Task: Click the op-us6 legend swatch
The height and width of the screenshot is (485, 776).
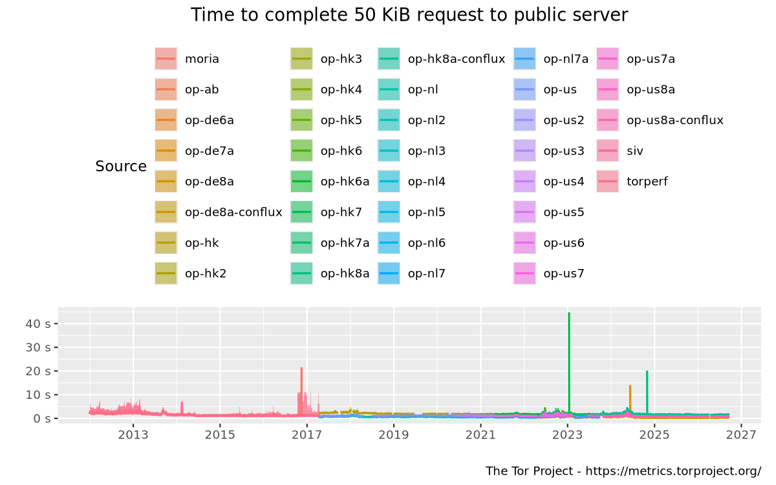Action: click(x=525, y=243)
